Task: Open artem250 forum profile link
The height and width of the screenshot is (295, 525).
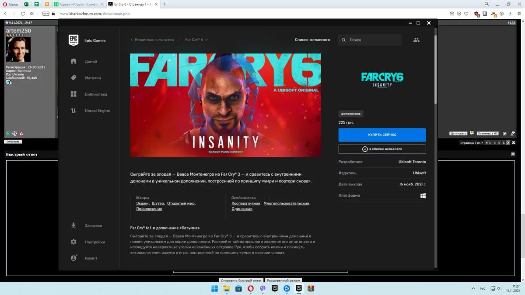Action: [18, 31]
